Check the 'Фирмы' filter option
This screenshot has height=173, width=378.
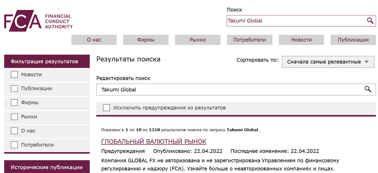point(14,102)
